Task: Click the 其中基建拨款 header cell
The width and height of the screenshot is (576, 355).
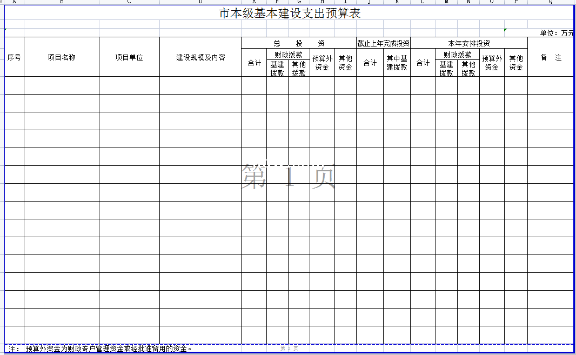Action: coord(397,63)
